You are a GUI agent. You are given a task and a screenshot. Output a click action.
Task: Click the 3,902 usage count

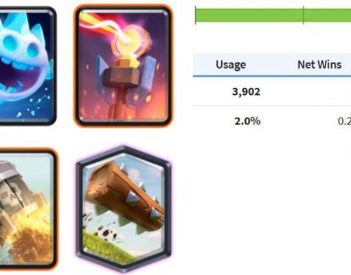(246, 92)
